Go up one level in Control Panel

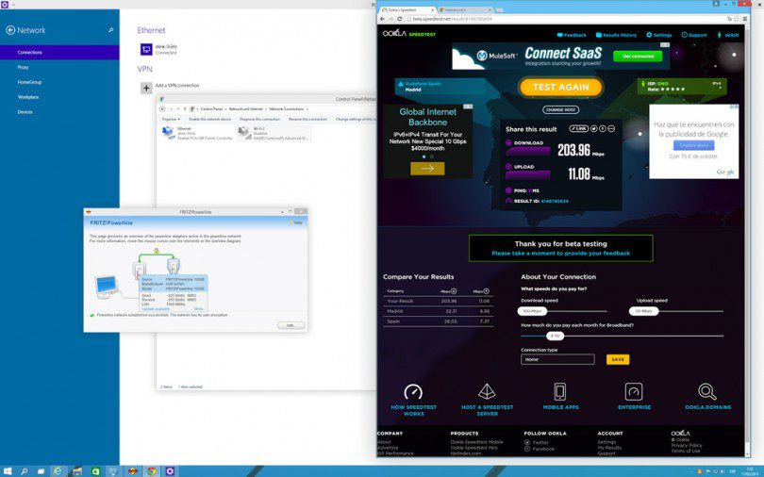pos(185,109)
